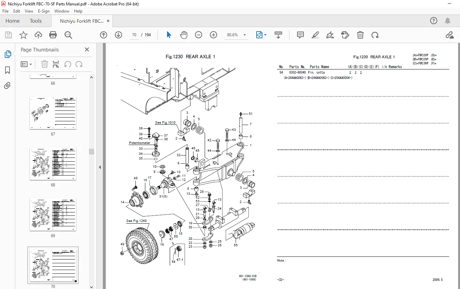Go to the next page
Viewport: 460px width, 289px height.
pyautogui.click(x=118, y=35)
